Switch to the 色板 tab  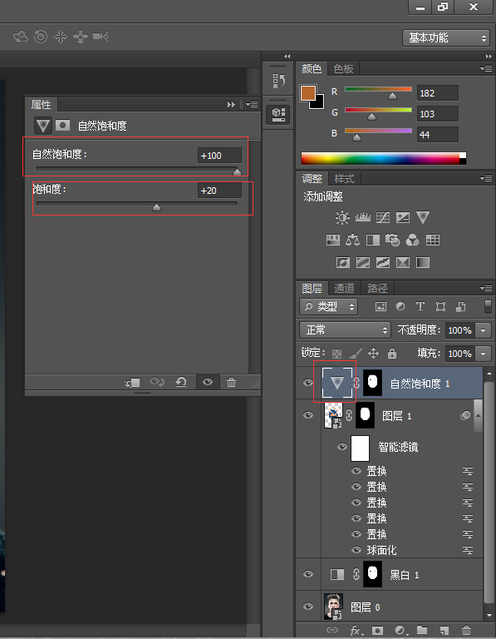[x=343, y=68]
